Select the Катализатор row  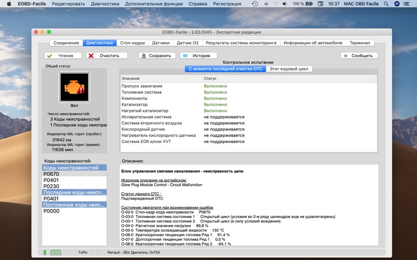[249, 105]
